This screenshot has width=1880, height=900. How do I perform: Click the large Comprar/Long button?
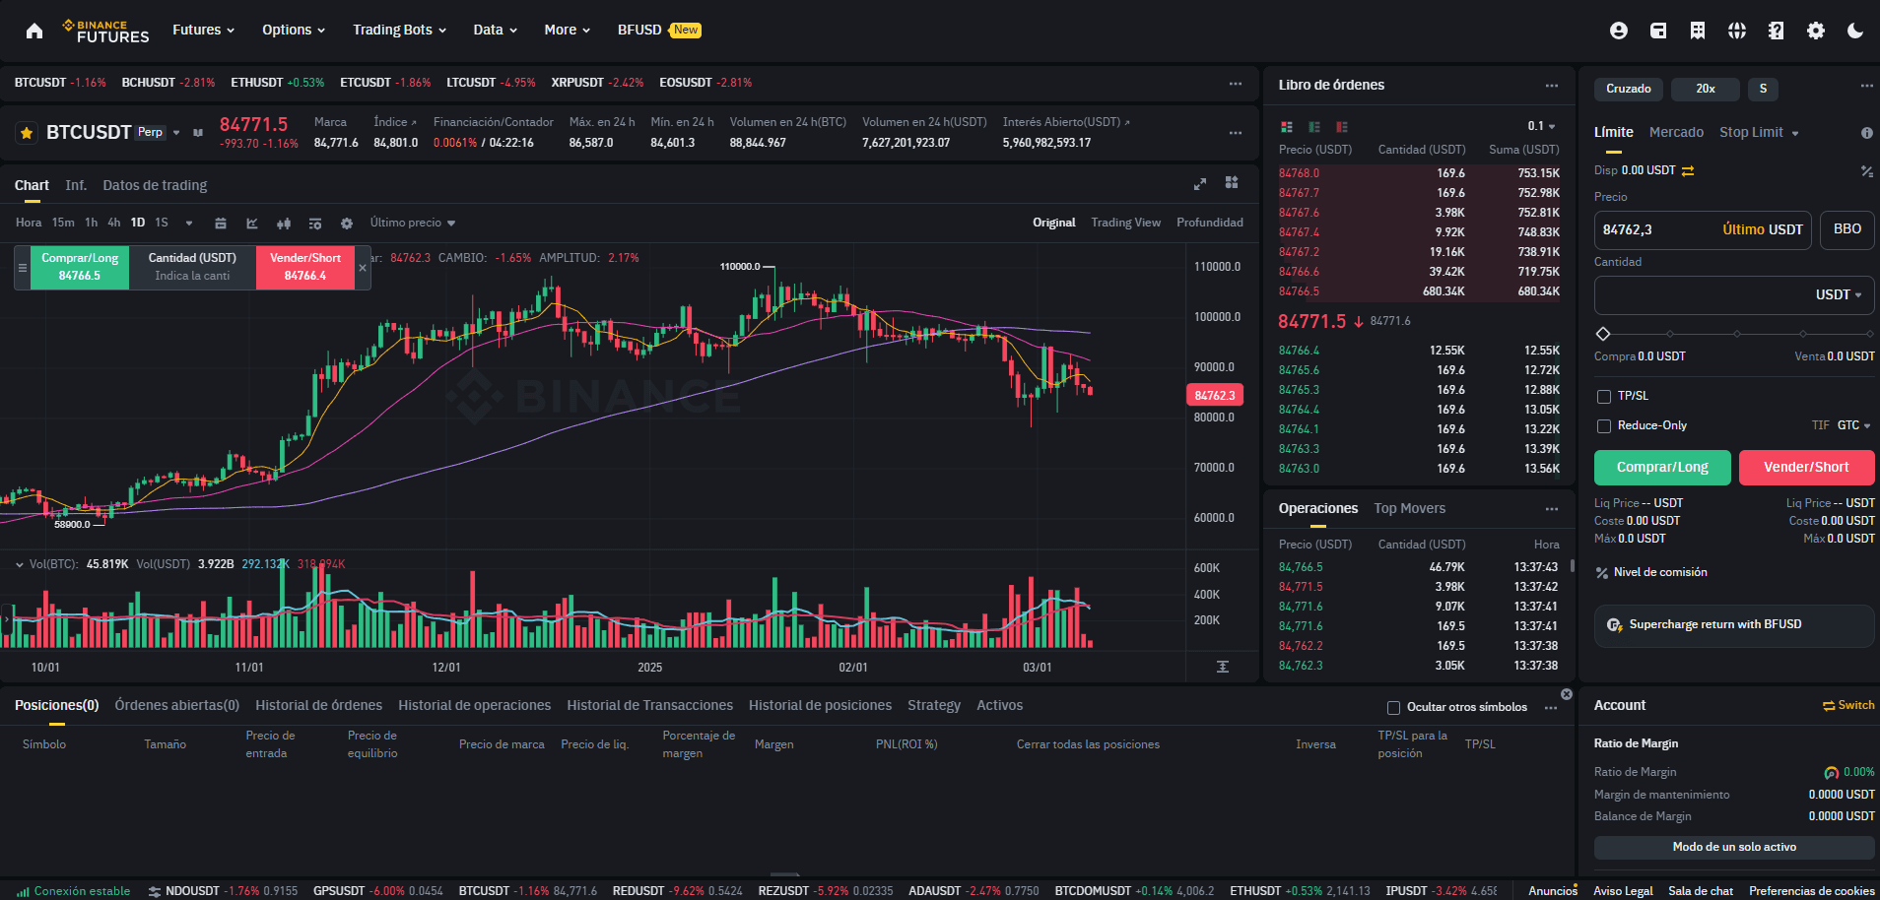pyautogui.click(x=1662, y=467)
